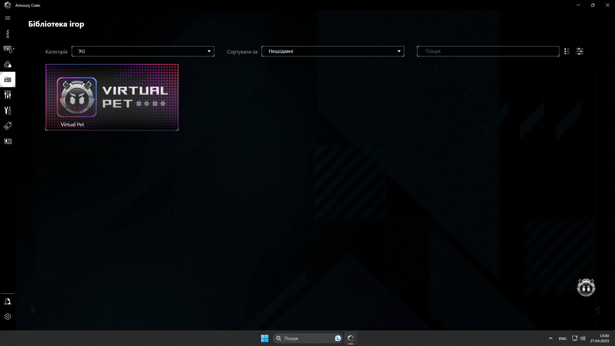The height and width of the screenshot is (346, 615).
Task: Click the floating Virtual Pet robot icon
Action: [586, 287]
